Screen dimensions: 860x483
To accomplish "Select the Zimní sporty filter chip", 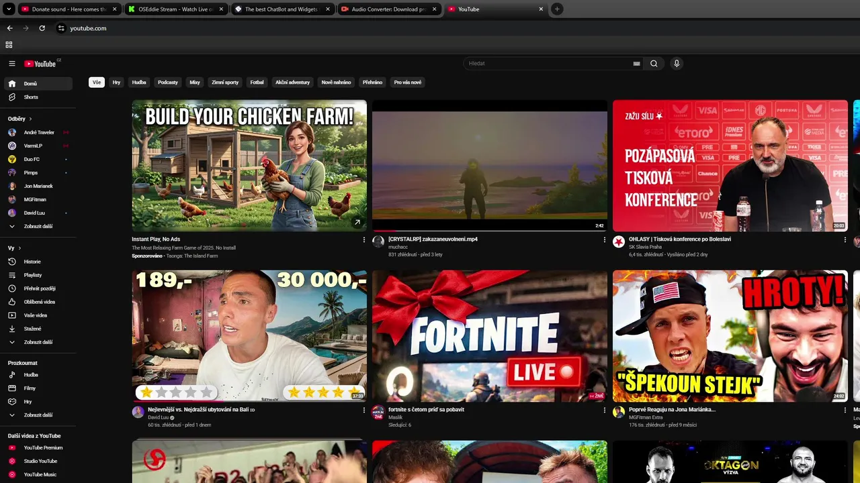I will pyautogui.click(x=225, y=83).
